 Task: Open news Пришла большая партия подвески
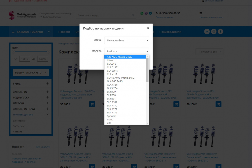coord(27,160)
